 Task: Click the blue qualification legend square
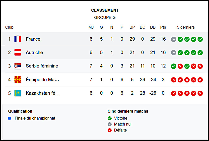point(9,118)
